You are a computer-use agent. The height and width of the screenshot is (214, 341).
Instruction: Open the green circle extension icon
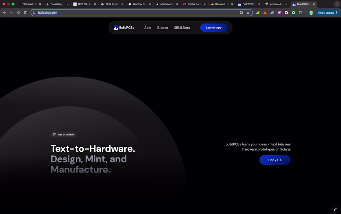pyautogui.click(x=294, y=13)
